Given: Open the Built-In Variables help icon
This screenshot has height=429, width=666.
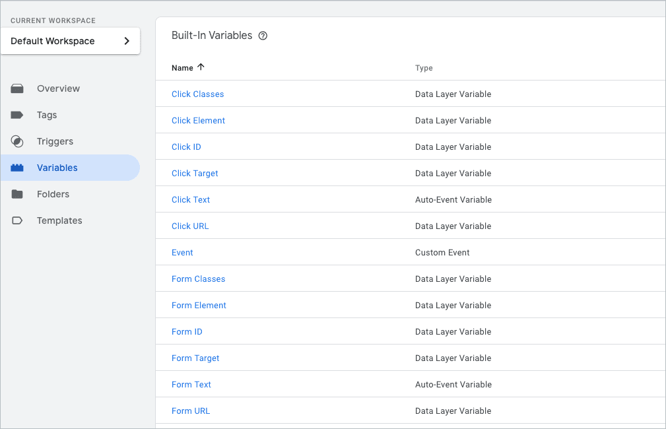Looking at the screenshot, I should (x=263, y=36).
